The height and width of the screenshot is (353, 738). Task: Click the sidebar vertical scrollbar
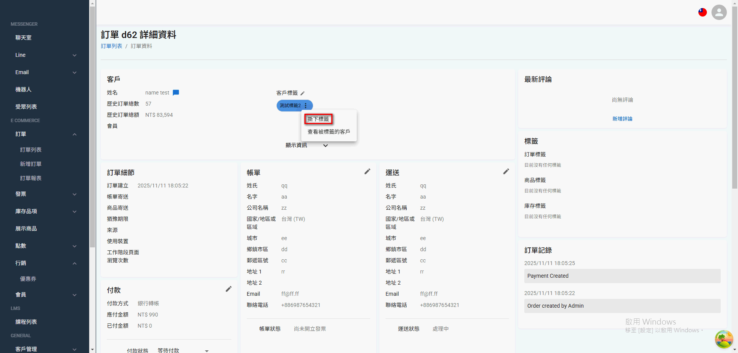pyautogui.click(x=92, y=127)
